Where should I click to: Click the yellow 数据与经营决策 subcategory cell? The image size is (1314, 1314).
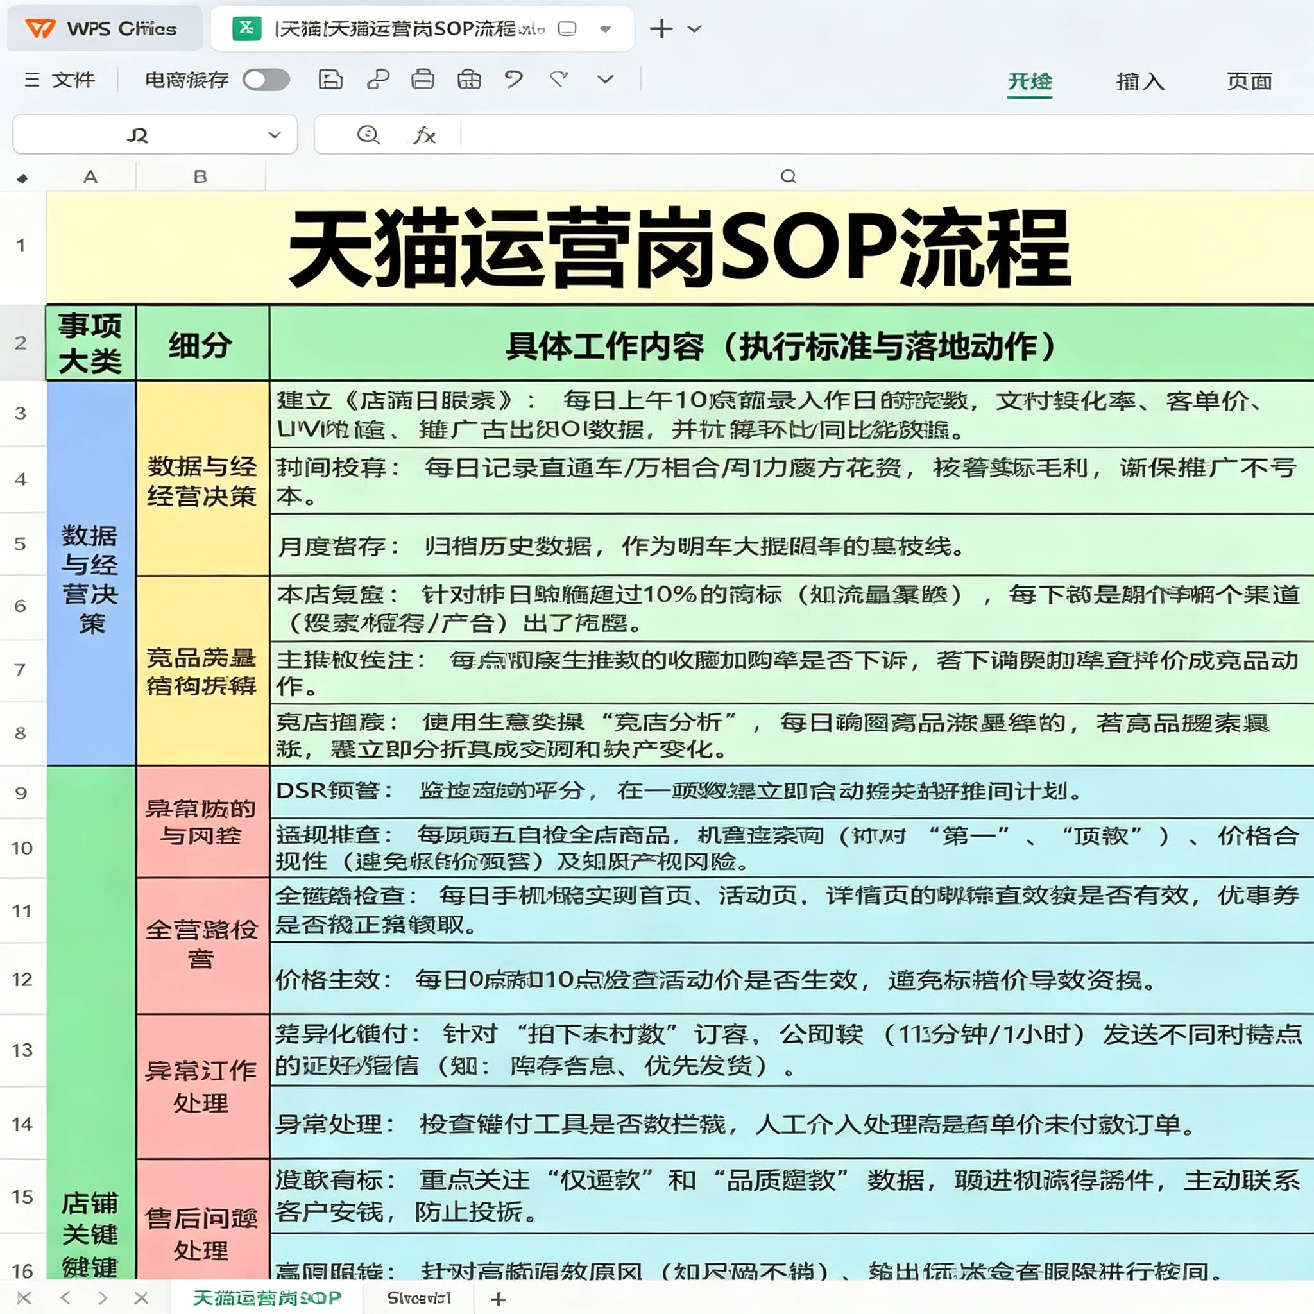pos(202,479)
